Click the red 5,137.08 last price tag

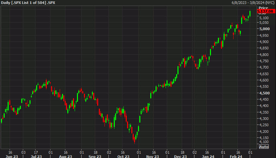[x=266, y=11]
